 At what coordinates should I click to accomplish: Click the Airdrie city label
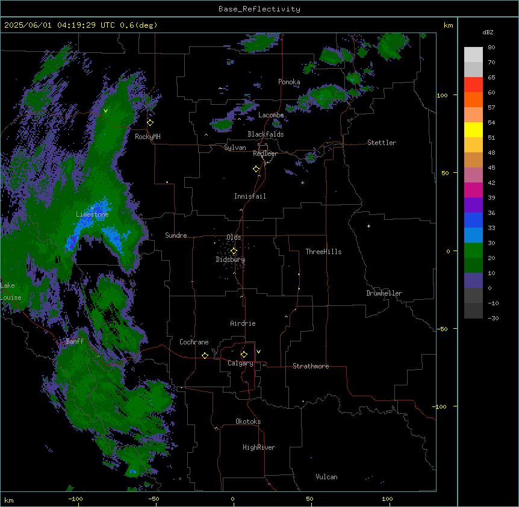pyautogui.click(x=243, y=323)
